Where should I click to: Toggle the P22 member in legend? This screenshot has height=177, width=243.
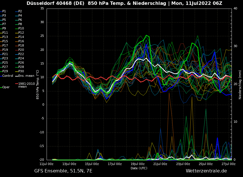(x=21, y=54)
